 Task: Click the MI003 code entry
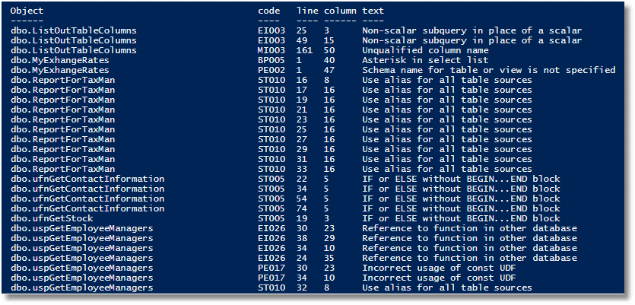pyautogui.click(x=271, y=51)
